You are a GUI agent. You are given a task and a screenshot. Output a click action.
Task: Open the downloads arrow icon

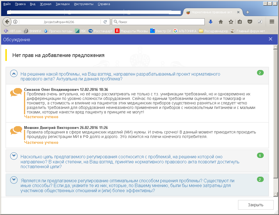pos(211,22)
